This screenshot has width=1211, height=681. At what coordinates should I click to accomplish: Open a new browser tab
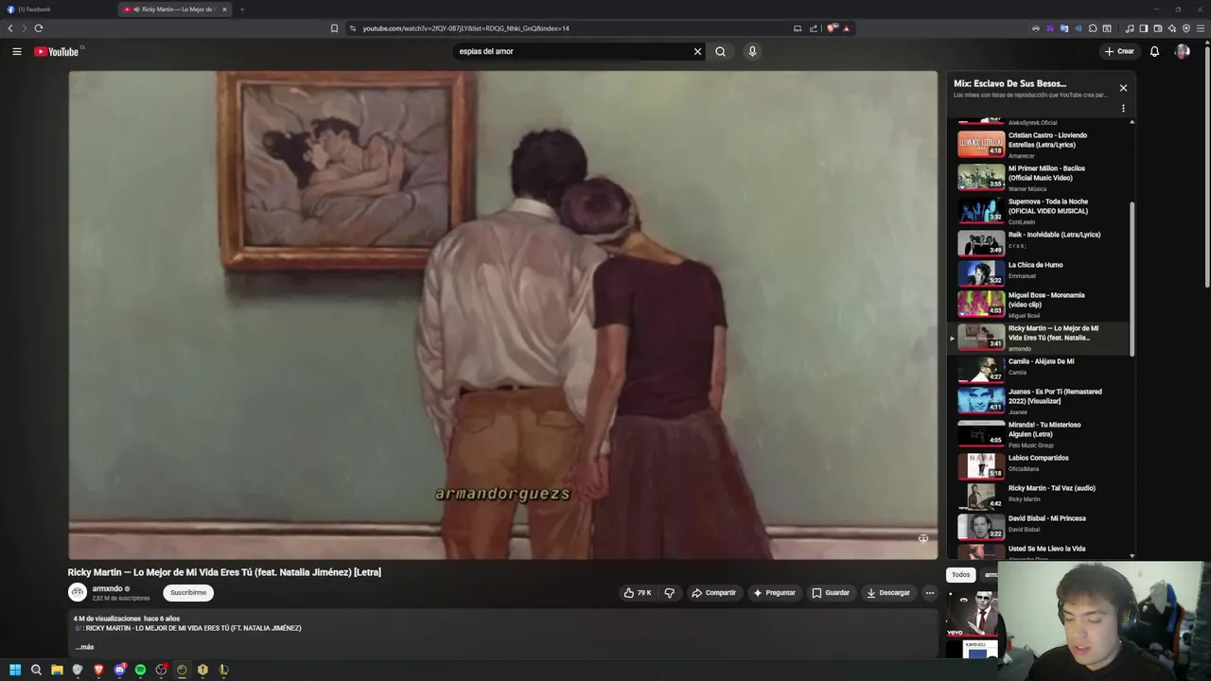coord(242,9)
